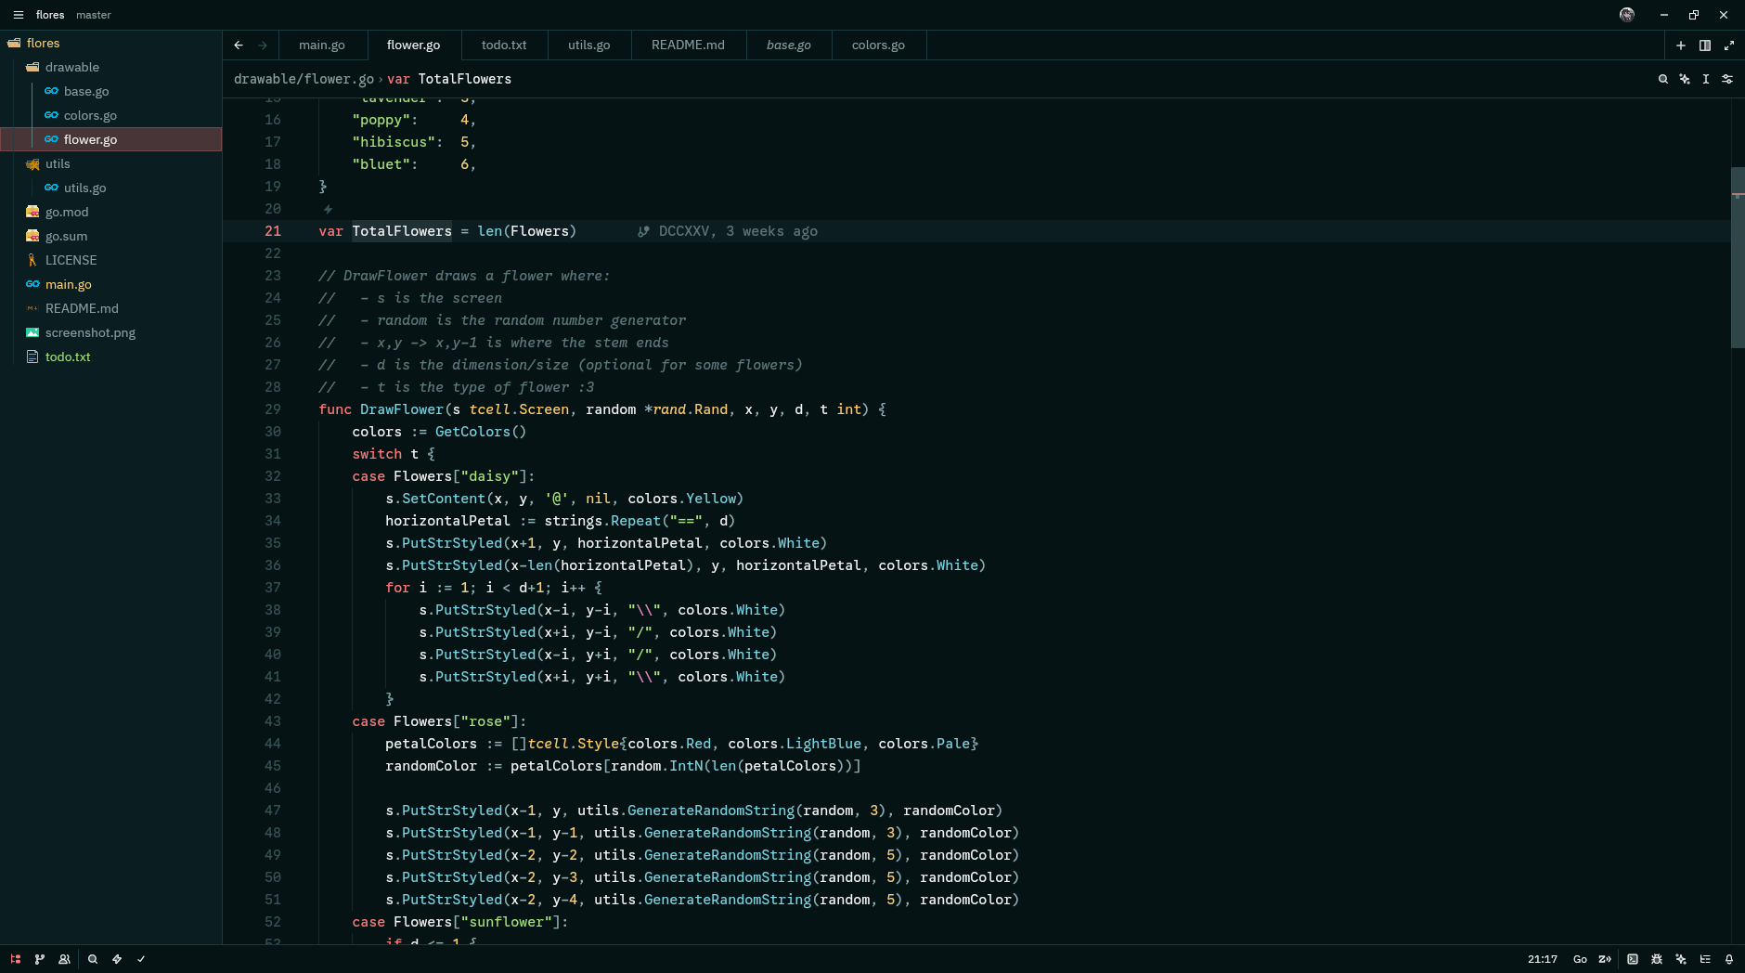
Task: Open editor controls sliders icon
Action: [x=1727, y=79]
